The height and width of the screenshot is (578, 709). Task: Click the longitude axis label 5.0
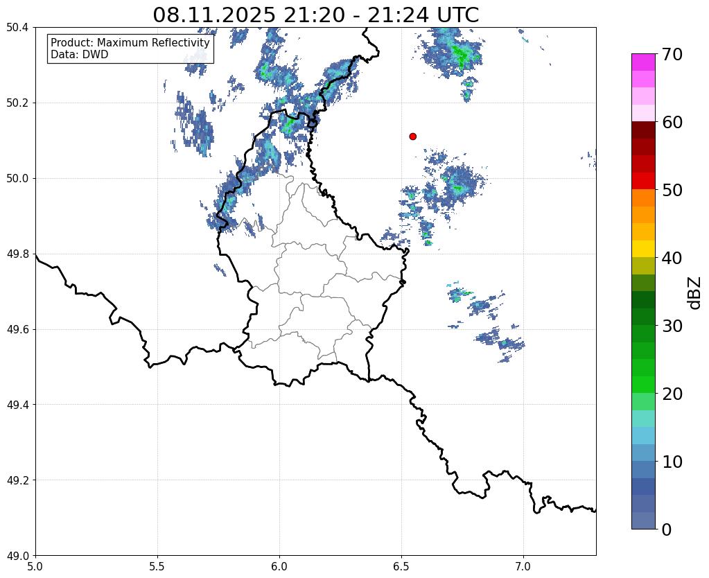pos(35,567)
